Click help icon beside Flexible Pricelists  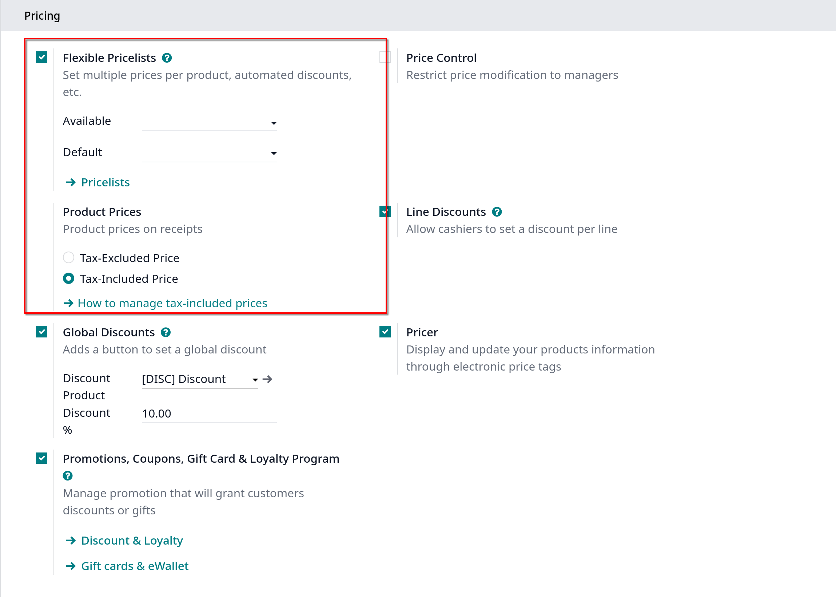click(167, 58)
